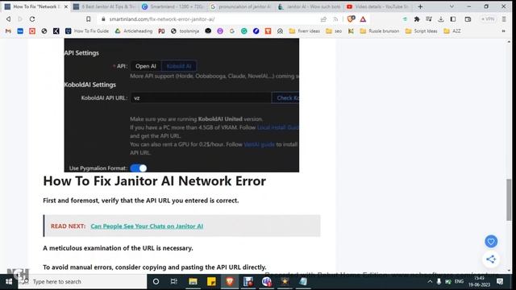Open the Google 'G' bookmark icon
Image resolution: width=516 pixels, height=290 pixels.
click(232, 31)
